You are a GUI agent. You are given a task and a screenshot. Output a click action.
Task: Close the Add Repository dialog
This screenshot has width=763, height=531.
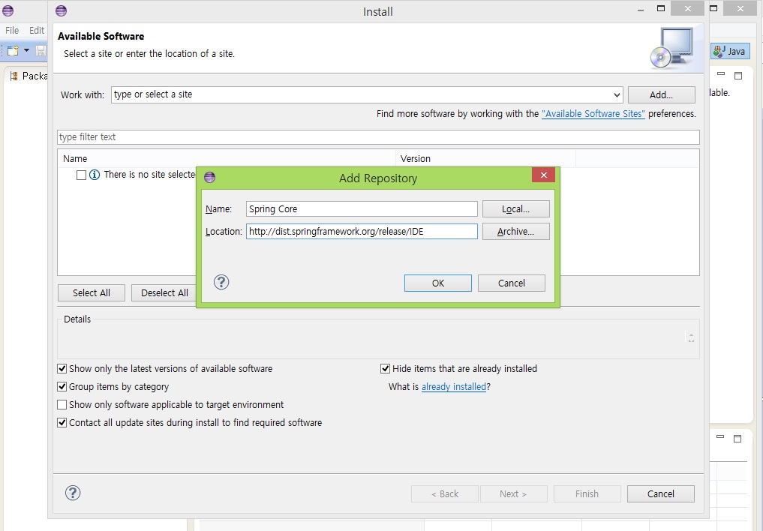[x=543, y=175]
